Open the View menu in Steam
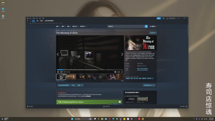The height and width of the screenshot is (121, 215). click(34, 18)
